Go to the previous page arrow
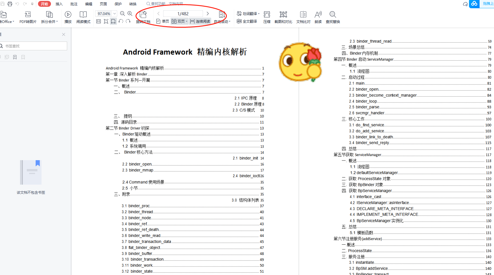 click(x=158, y=14)
